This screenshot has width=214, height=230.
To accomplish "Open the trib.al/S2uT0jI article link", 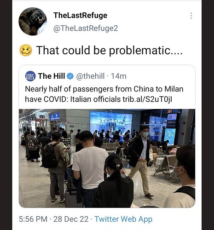I will [147, 99].
